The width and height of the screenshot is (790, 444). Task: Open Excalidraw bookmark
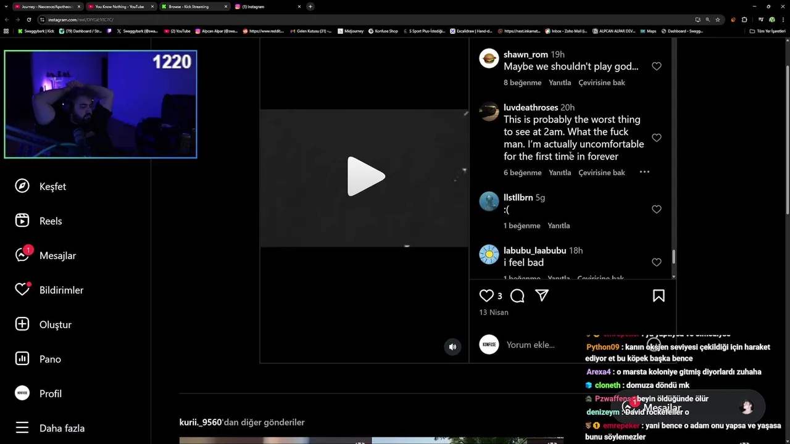471,31
